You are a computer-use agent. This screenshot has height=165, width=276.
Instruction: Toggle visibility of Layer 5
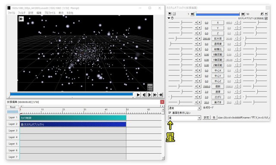point(13,144)
